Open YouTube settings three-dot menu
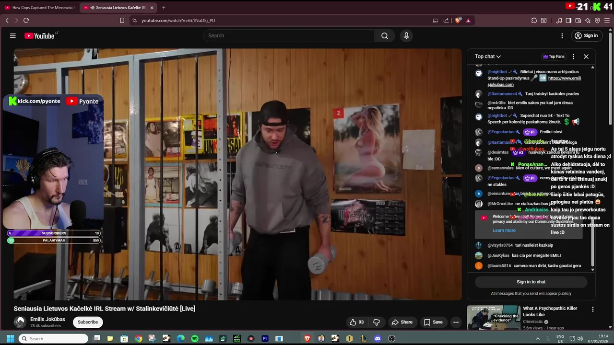This screenshot has height=345, width=614. click(562, 35)
